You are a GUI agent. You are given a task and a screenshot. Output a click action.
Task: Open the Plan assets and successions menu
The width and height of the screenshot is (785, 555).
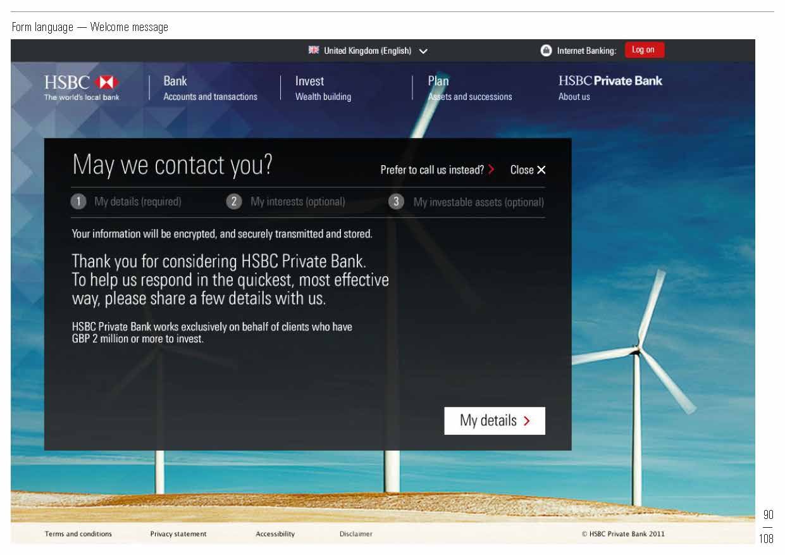(470, 88)
